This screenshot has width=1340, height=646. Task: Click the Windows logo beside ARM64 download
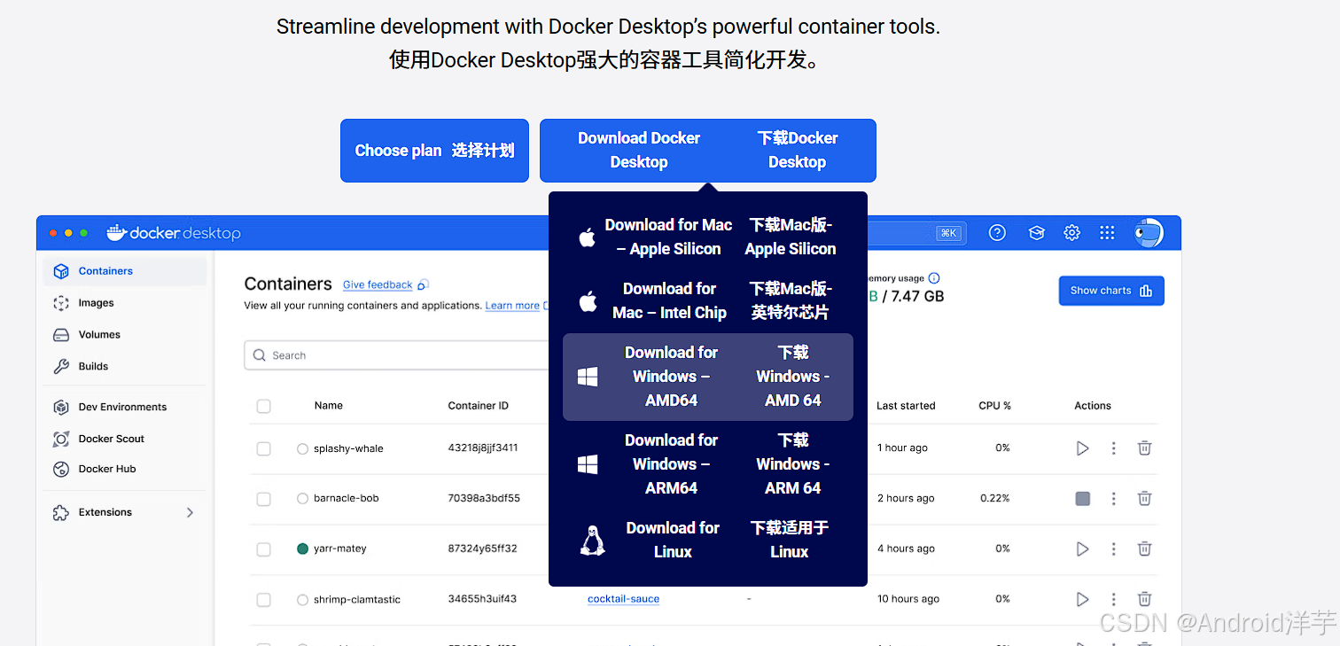[x=588, y=464]
